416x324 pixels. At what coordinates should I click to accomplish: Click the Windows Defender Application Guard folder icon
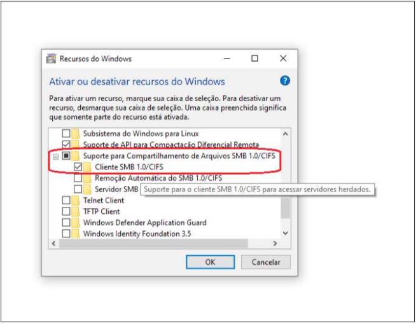coord(76,223)
